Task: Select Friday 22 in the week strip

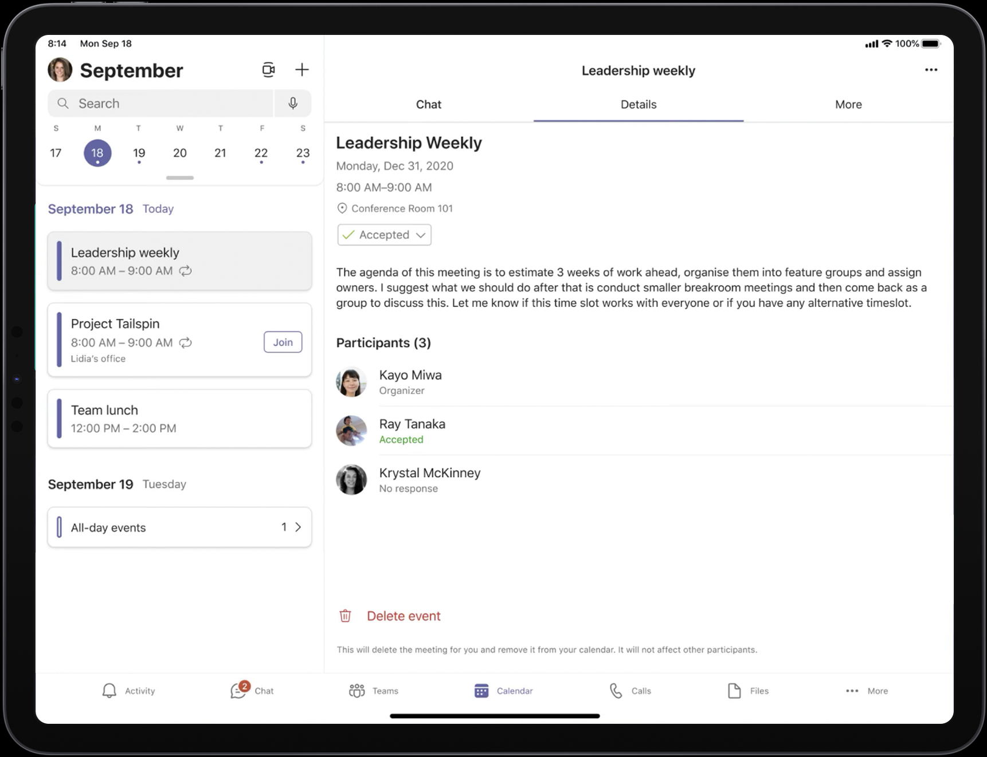Action: coord(261,153)
